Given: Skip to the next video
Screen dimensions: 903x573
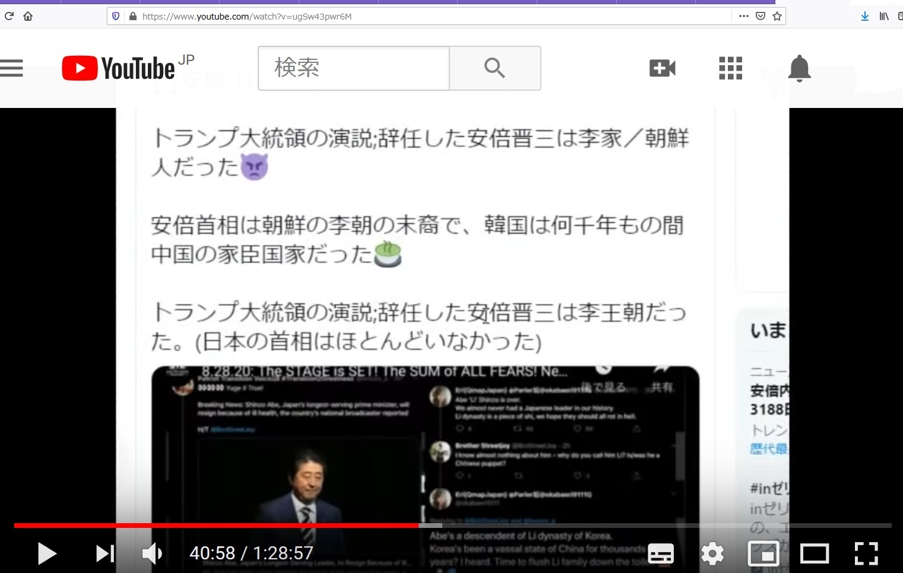Looking at the screenshot, I should (105, 553).
